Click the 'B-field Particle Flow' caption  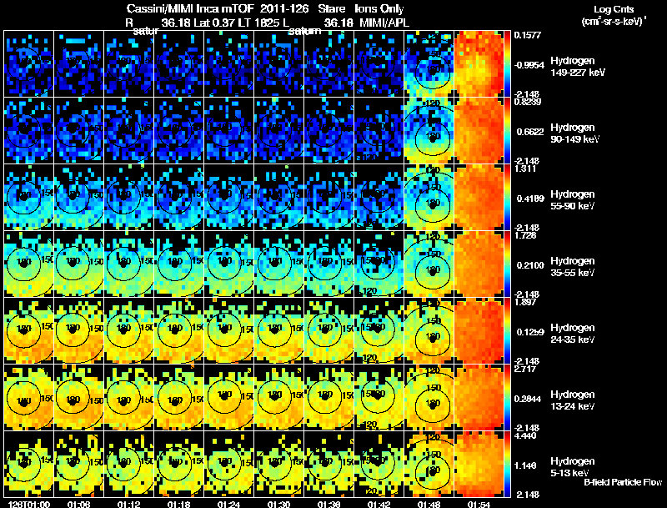[623, 482]
